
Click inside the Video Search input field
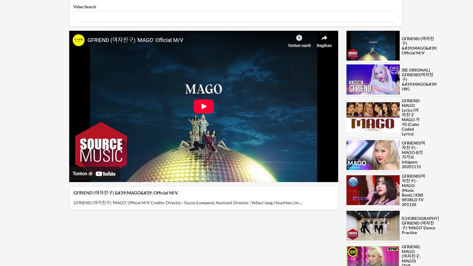[235, 17]
